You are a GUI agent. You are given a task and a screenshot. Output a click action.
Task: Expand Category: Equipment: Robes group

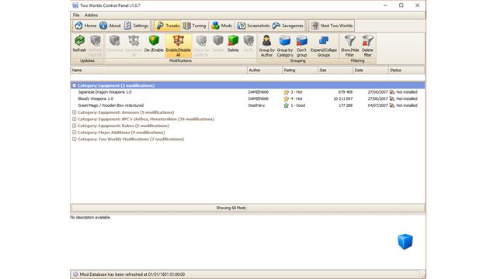[x=75, y=126]
